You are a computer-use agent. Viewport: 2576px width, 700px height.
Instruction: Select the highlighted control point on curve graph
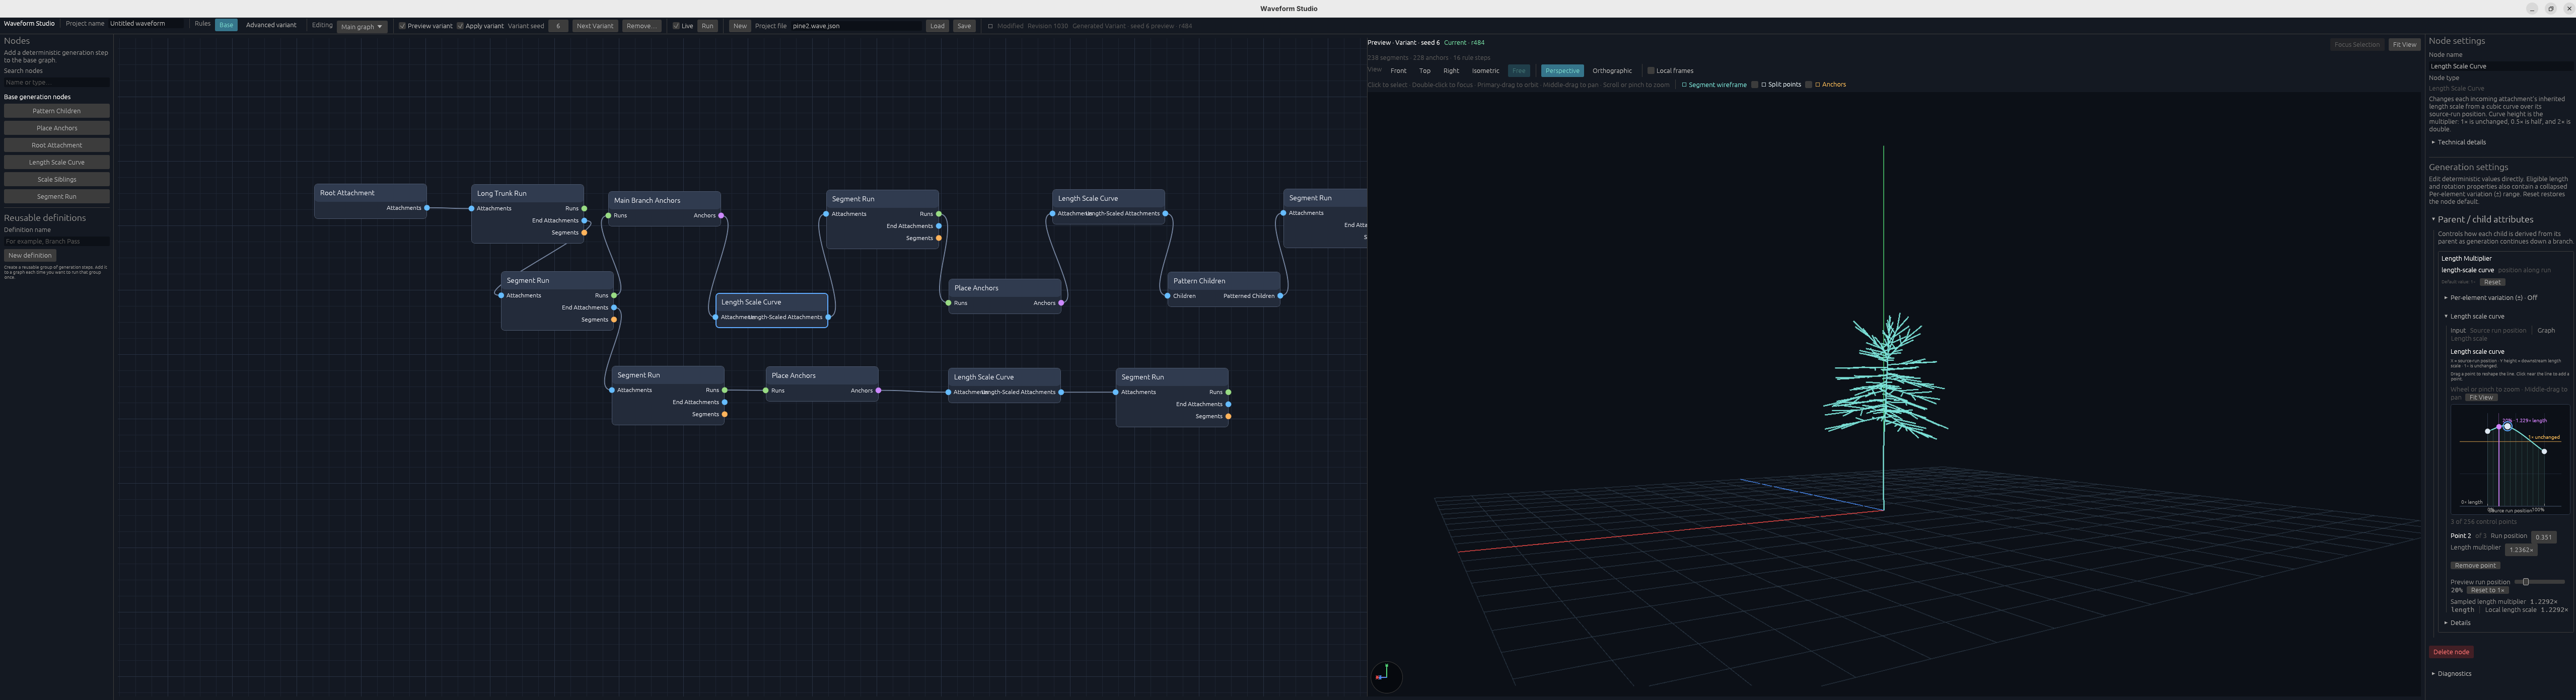[x=2507, y=427]
